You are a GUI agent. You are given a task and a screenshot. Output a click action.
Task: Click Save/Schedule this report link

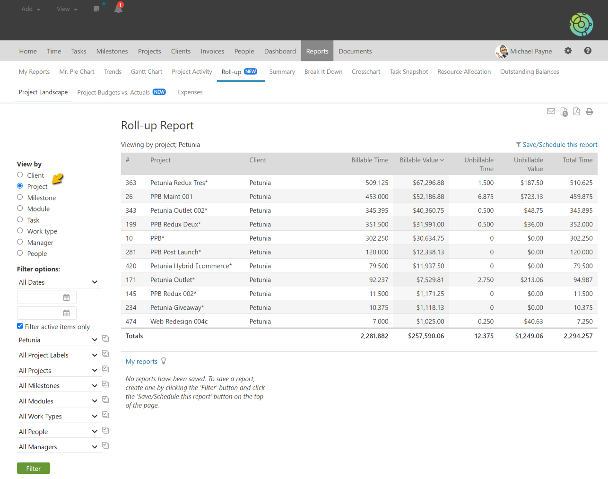[x=559, y=145]
